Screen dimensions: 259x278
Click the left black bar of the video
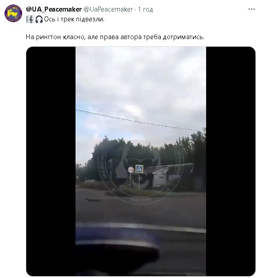pyautogui.click(x=51, y=161)
